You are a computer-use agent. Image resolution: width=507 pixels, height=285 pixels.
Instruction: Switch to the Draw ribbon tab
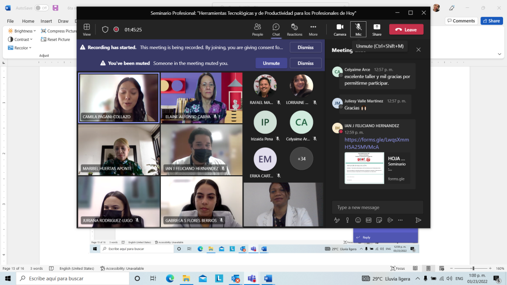[63, 21]
